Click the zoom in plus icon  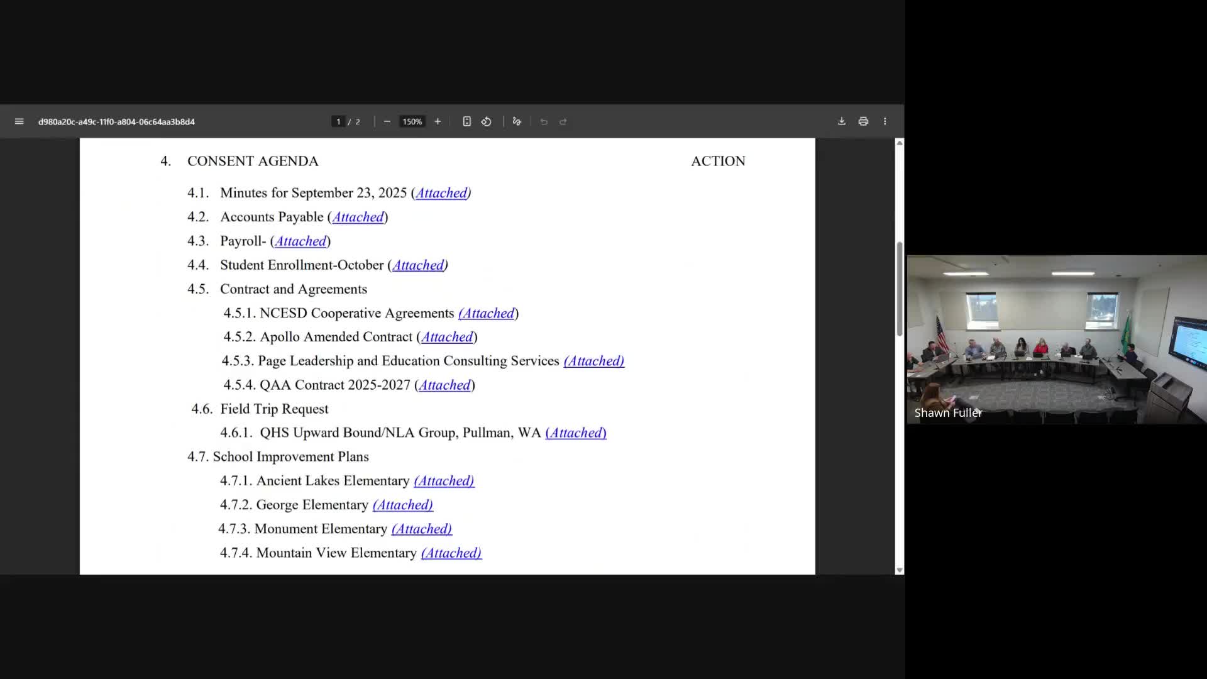point(438,121)
